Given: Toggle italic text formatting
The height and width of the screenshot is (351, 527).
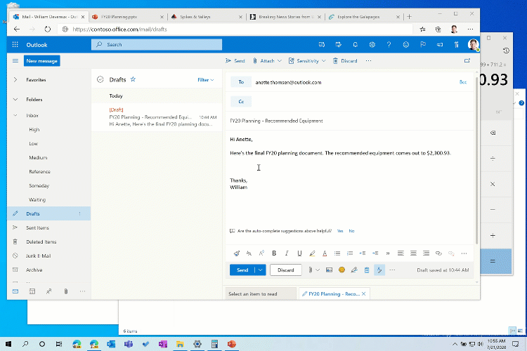Looking at the screenshot, I should coord(287,253).
